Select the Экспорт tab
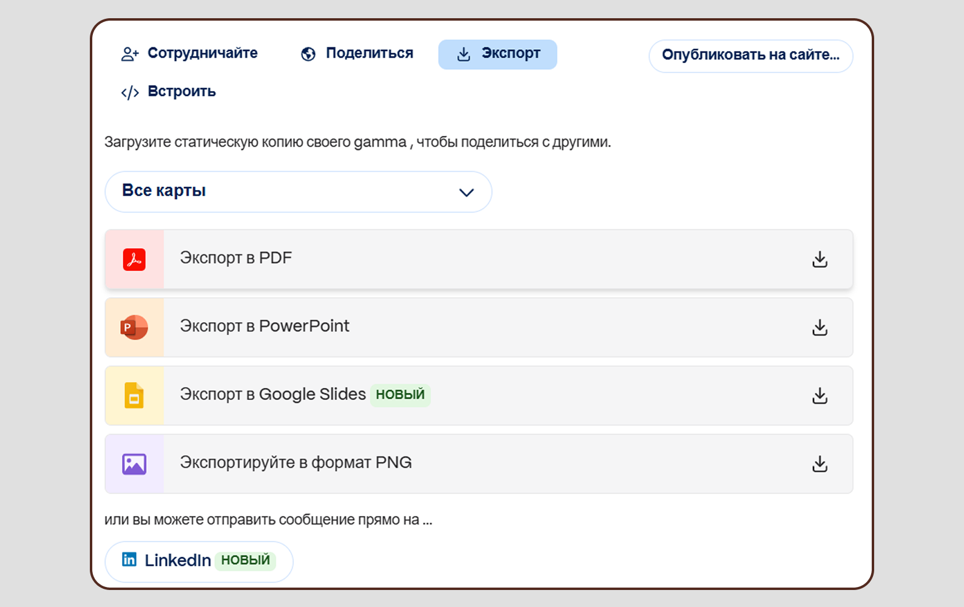 pos(498,54)
